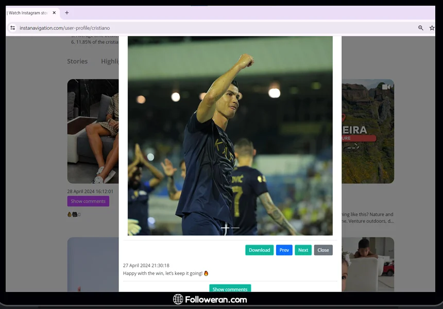
Task: Select the Watch Instagram stories browser tab
Action: point(28,13)
